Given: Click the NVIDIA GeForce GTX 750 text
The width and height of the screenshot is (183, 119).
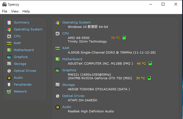Looking at the screenshot, I should coord(100,78).
